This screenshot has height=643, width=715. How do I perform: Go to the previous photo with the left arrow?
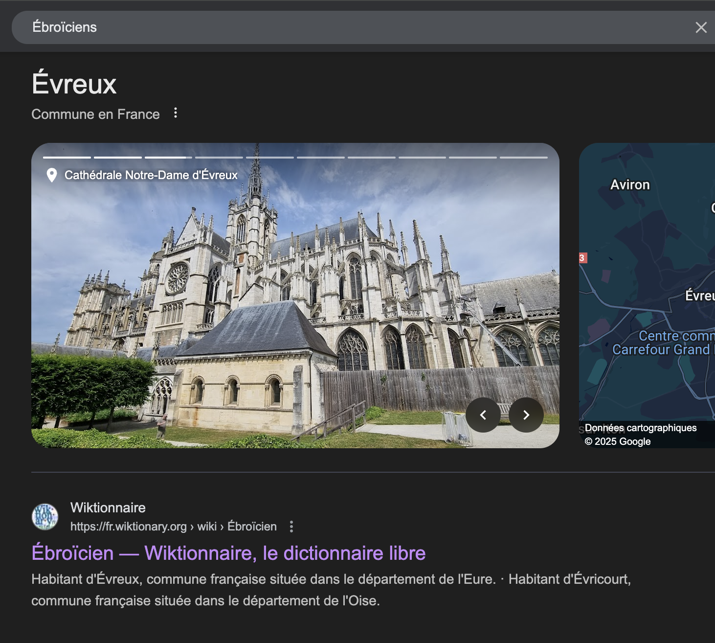pyautogui.click(x=483, y=415)
